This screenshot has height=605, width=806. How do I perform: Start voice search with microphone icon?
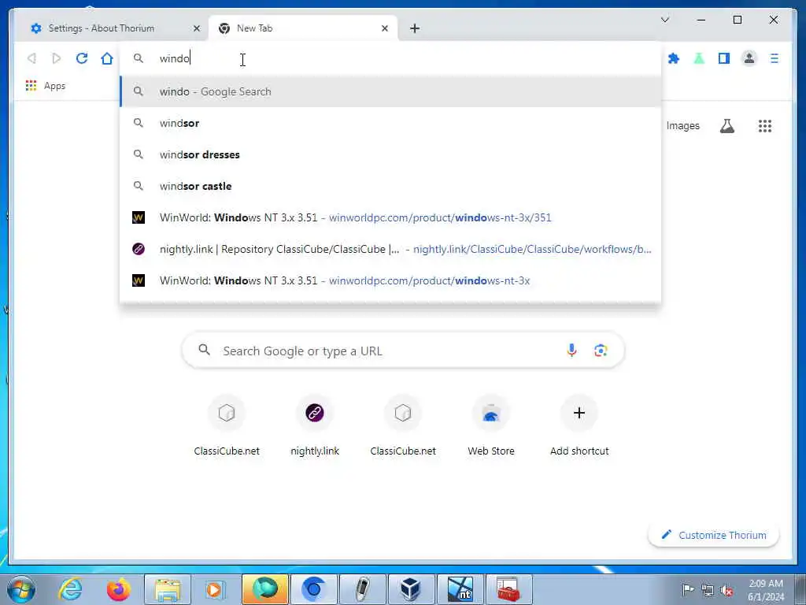coord(571,351)
